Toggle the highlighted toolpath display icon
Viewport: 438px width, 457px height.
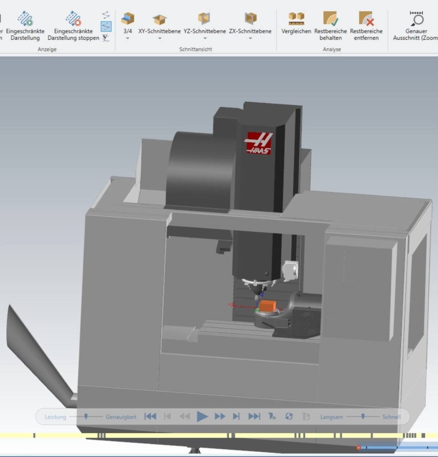(x=106, y=26)
